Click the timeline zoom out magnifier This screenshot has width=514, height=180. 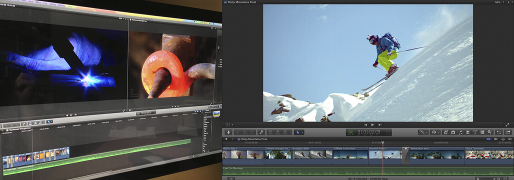478,178
